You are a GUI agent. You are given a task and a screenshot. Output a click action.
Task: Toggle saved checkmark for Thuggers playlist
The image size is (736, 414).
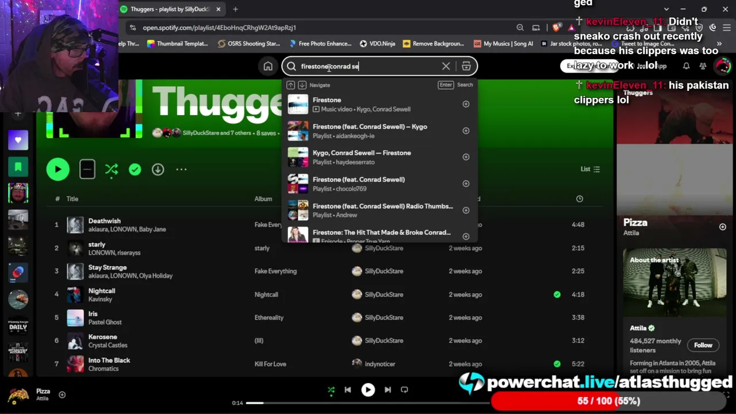[x=135, y=169]
